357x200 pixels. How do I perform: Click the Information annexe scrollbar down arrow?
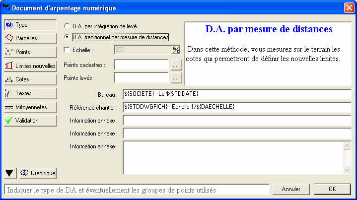point(347,170)
